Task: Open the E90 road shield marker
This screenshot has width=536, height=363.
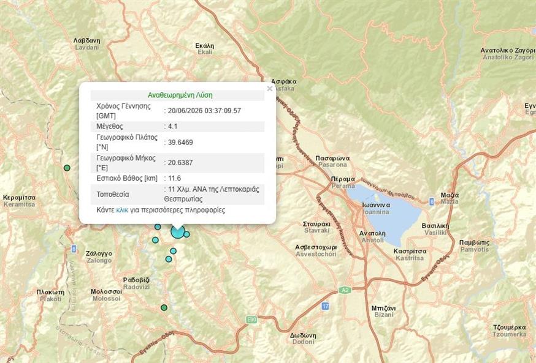Action: point(251,320)
